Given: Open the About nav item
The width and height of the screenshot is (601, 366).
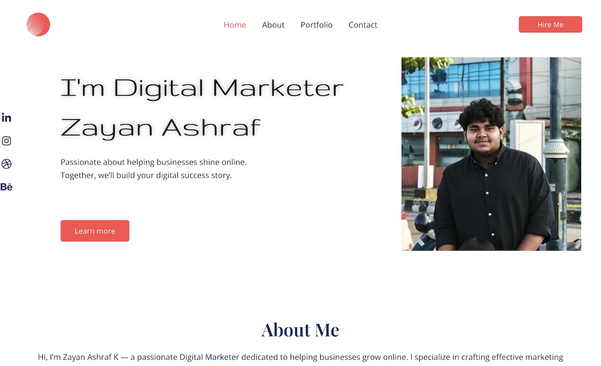Looking at the screenshot, I should 273,25.
